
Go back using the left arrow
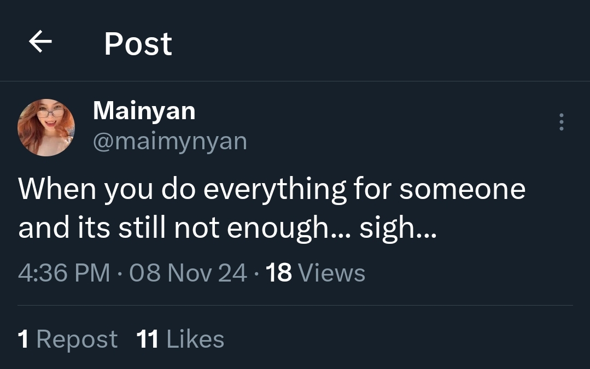coord(40,43)
